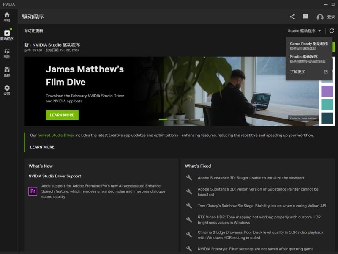Click the Stager unable to initialize viewport entry
This screenshot has width=338, height=254.
pyautogui.click(x=251, y=178)
